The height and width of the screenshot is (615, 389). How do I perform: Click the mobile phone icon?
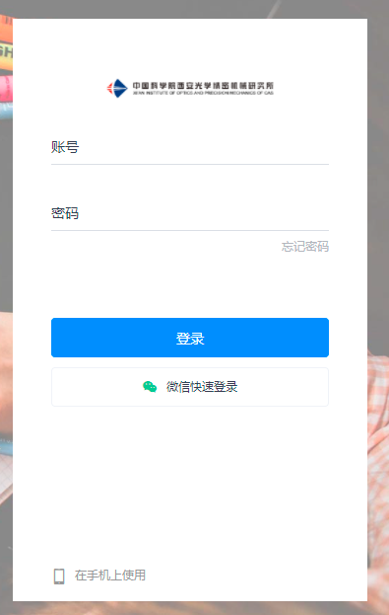(x=59, y=577)
